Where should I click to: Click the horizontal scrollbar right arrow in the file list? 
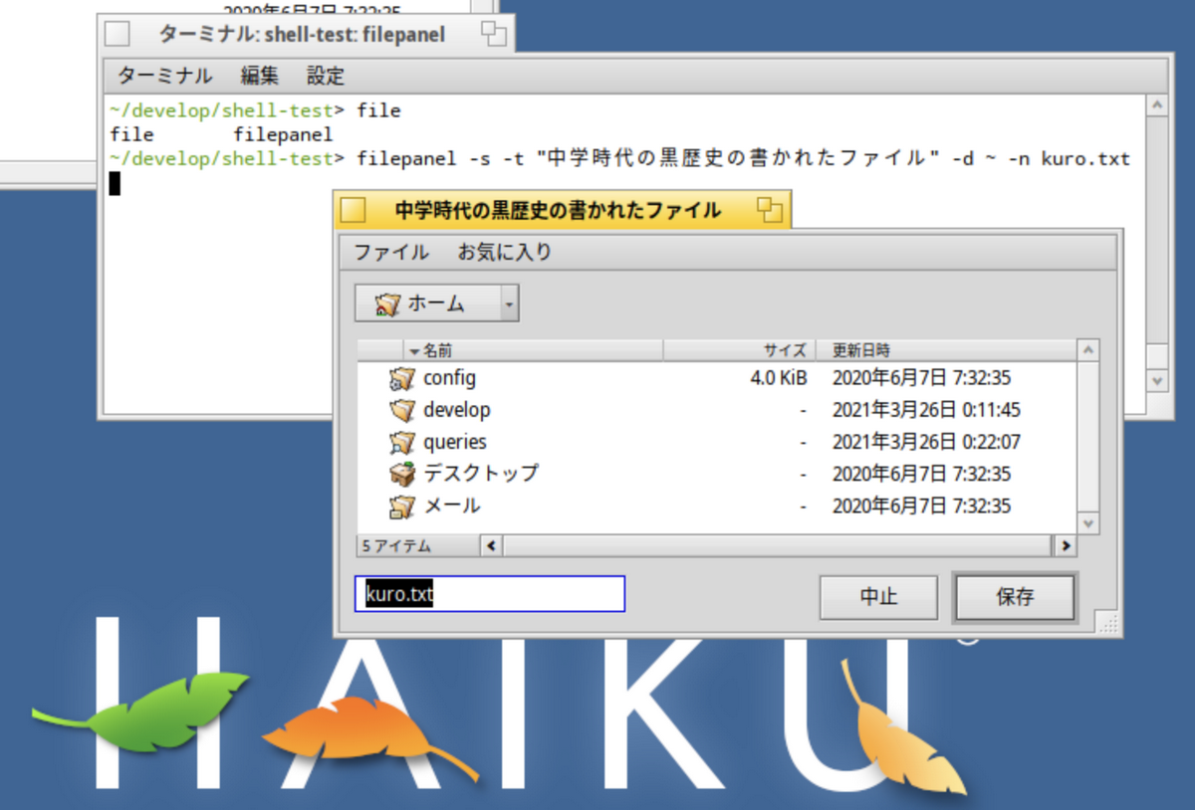click(1066, 545)
